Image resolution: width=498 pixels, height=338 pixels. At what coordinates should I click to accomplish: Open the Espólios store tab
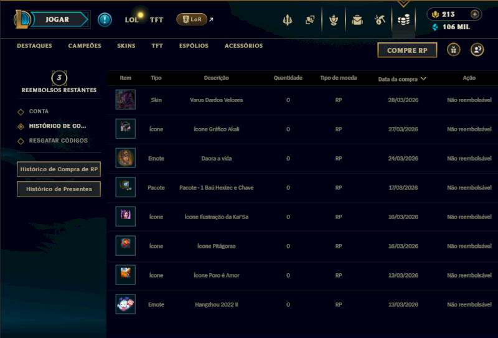[x=194, y=45]
